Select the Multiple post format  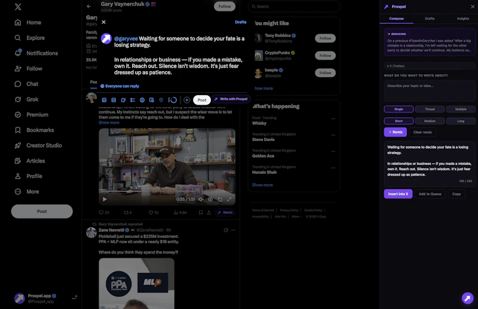[461, 109]
